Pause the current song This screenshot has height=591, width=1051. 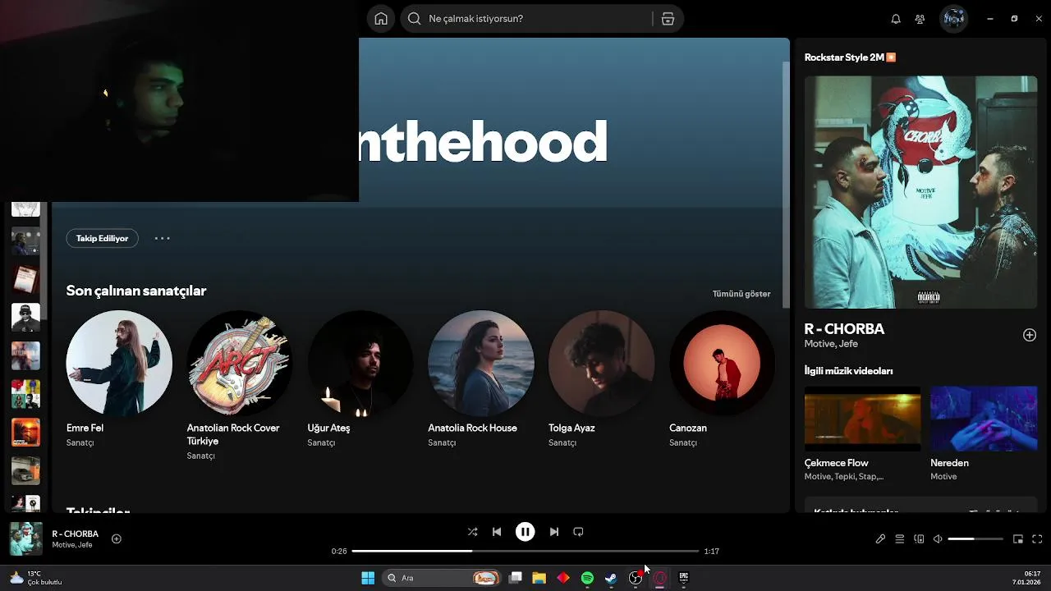point(525,532)
